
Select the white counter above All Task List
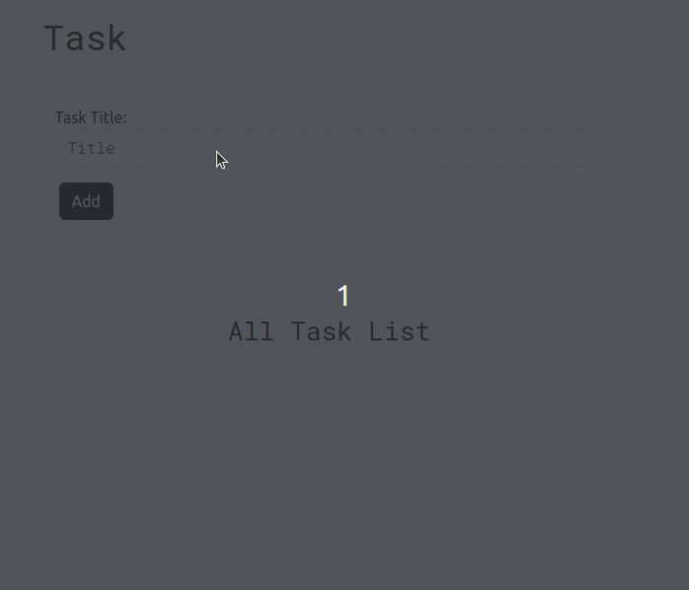pos(344,296)
